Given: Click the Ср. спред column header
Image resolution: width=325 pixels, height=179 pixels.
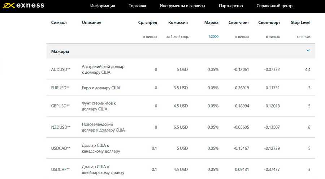Looking at the screenshot, I should 148,22.
